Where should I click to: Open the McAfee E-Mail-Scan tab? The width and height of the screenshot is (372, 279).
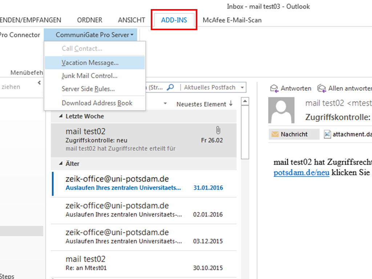232,20
